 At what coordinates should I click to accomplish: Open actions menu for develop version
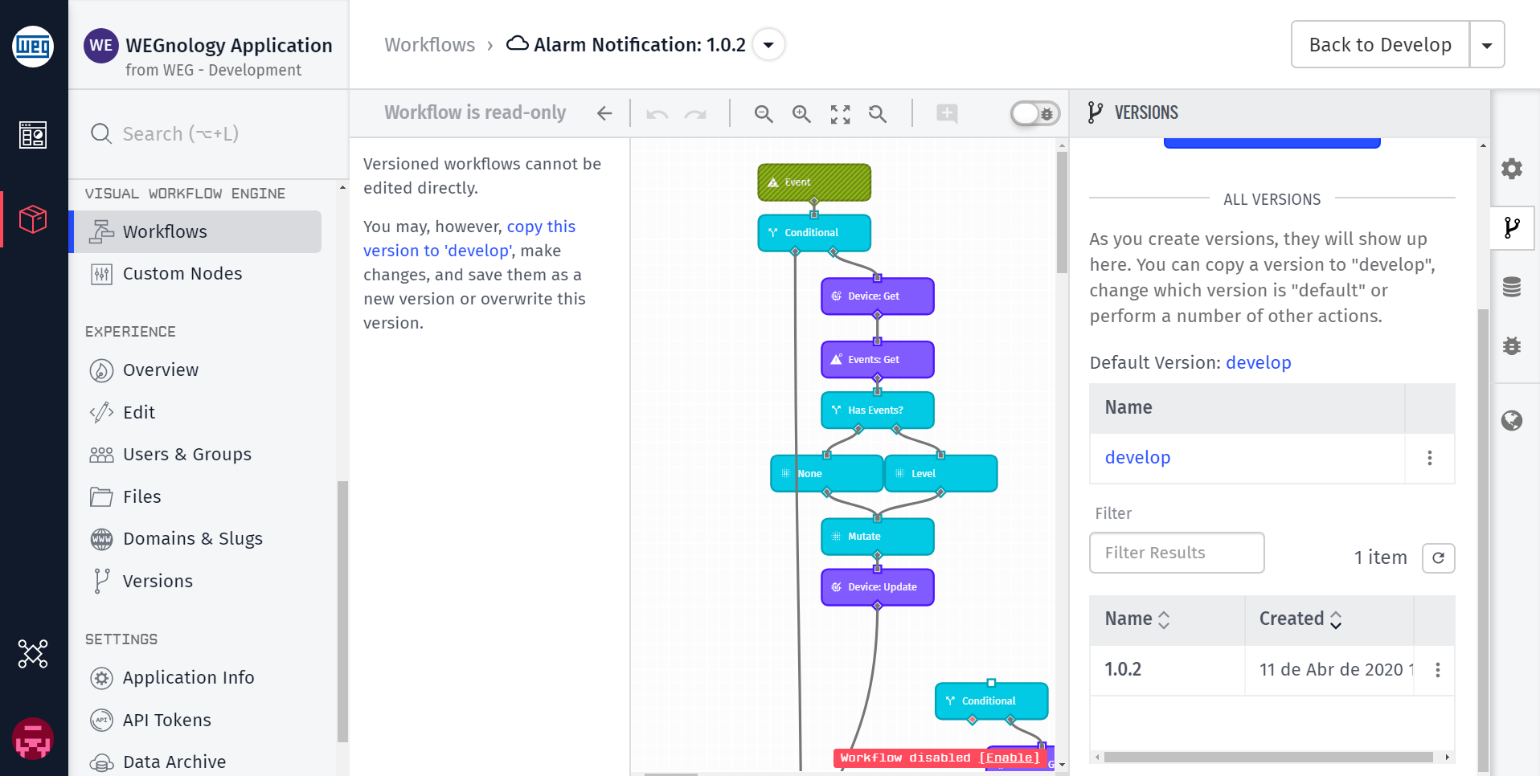pos(1430,458)
